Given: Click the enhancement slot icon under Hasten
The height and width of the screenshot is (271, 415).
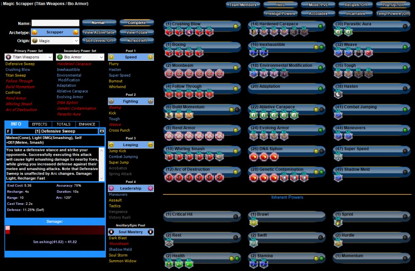Looking at the screenshot, I should (339, 94).
